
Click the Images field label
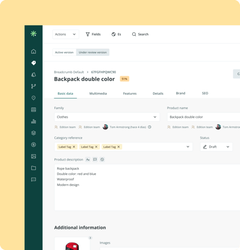tap(105, 243)
